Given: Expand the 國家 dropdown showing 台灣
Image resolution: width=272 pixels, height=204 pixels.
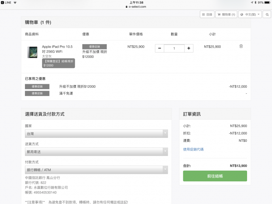Looking at the screenshot, I should click(96, 134).
